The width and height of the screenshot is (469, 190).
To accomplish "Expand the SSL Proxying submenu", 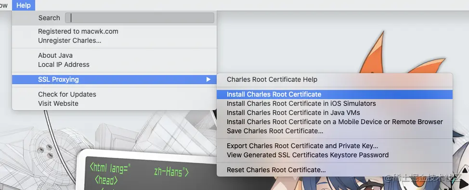I will 114,79.
